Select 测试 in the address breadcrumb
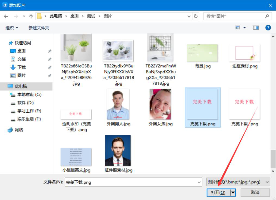The image size is (276, 200). [91, 16]
